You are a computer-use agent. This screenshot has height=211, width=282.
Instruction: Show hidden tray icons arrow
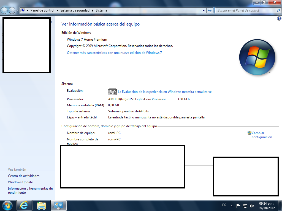(x=232, y=206)
